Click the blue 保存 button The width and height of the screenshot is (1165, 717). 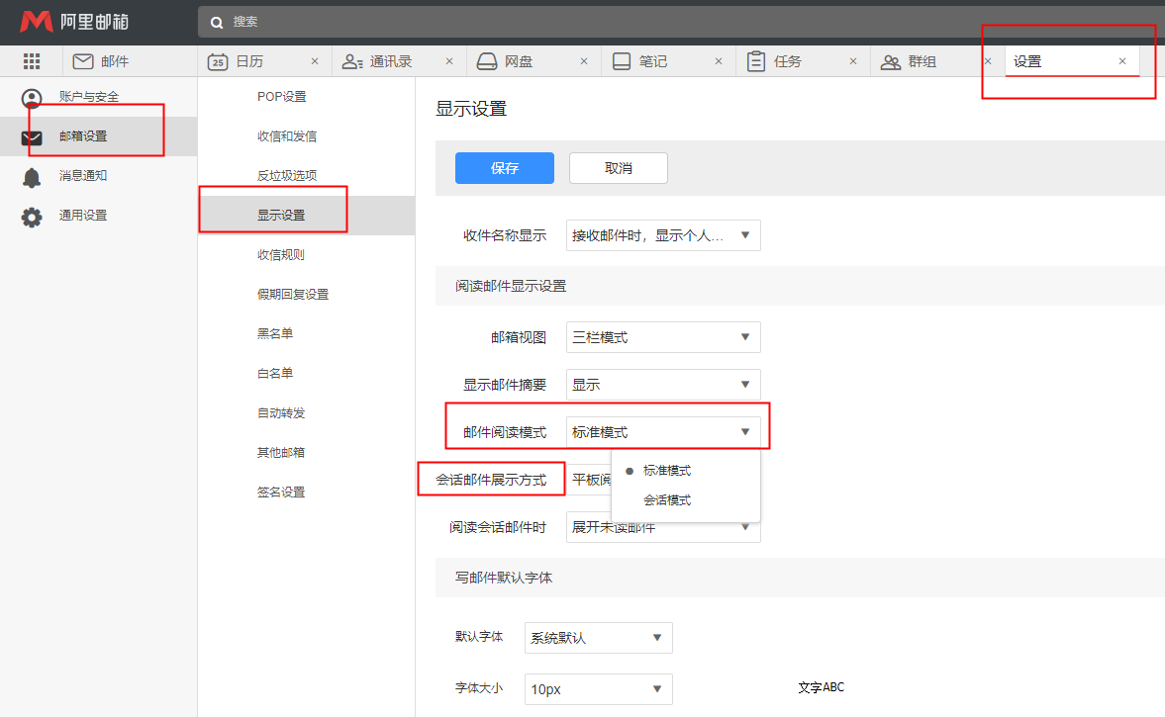pos(504,168)
